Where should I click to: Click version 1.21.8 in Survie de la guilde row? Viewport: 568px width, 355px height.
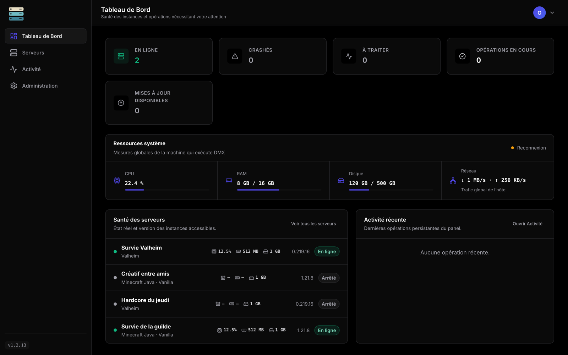304,330
